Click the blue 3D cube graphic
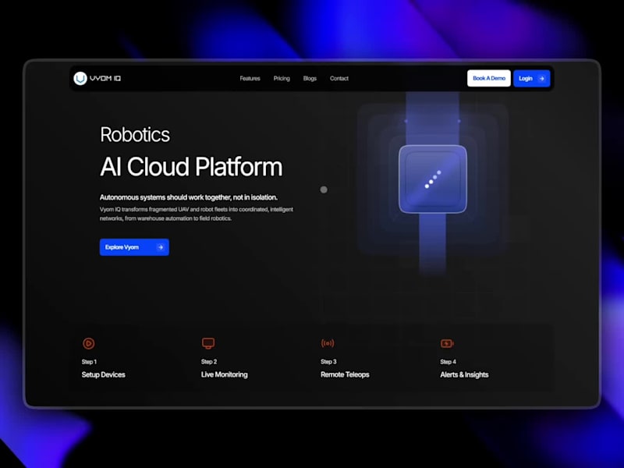 (x=432, y=179)
